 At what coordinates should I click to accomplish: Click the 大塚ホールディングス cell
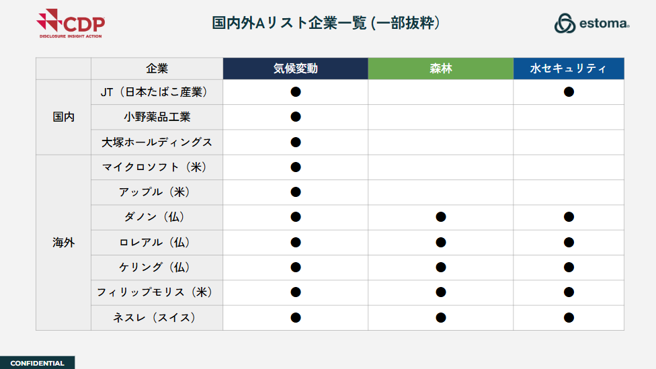click(157, 142)
